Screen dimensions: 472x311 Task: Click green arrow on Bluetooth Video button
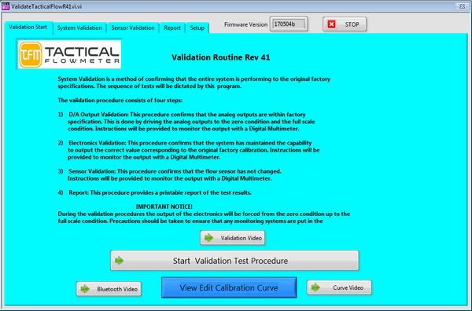(x=85, y=289)
